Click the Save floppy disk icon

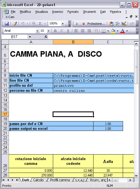(7, 24)
